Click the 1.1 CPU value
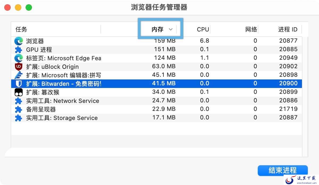Viewport: 319px width, 185px height. 205,58
